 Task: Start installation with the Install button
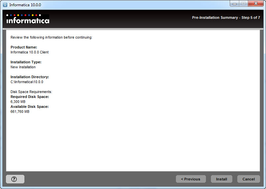(x=221, y=179)
